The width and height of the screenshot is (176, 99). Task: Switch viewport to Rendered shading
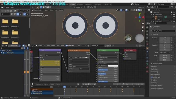pos(141,10)
